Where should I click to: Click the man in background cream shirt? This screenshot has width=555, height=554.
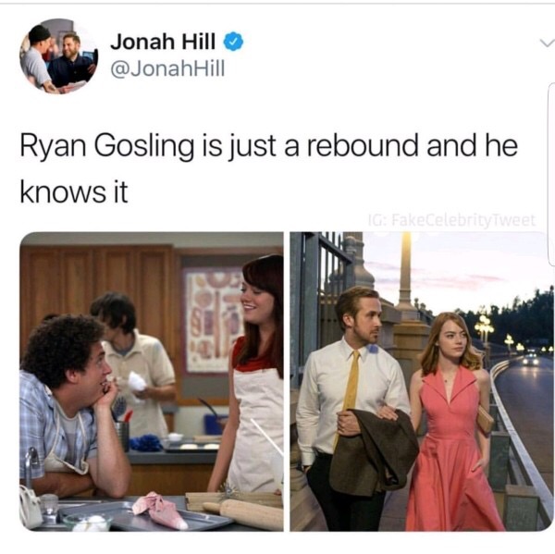[134, 364]
